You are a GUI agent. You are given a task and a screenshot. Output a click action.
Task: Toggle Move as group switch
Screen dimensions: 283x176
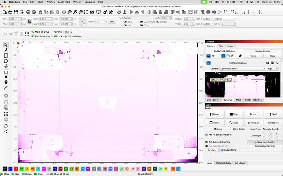pyautogui.click(x=33, y=32)
